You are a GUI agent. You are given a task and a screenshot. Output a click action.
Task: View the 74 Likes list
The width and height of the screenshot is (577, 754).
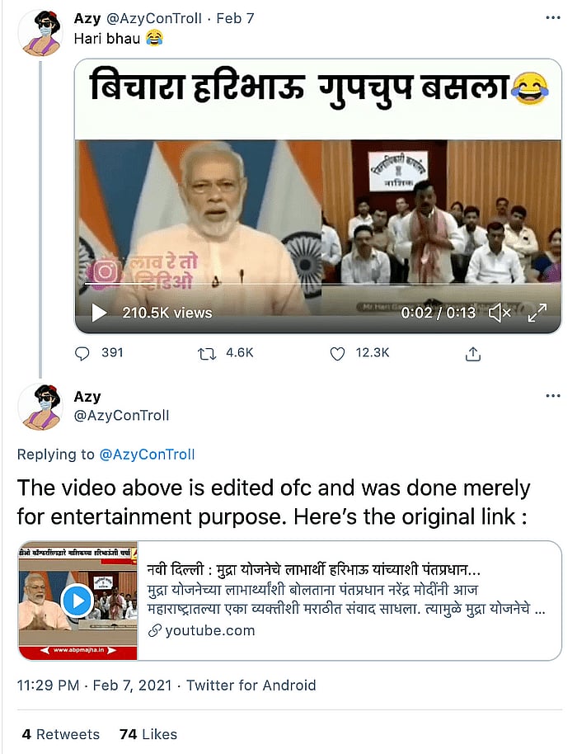pos(147,733)
